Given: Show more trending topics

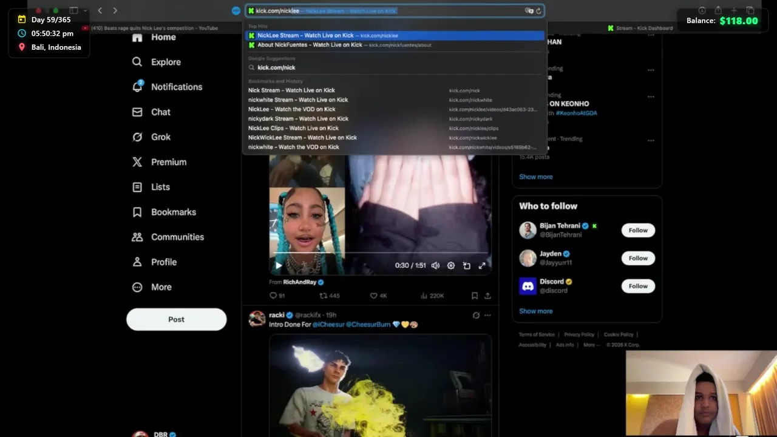Looking at the screenshot, I should (x=535, y=177).
